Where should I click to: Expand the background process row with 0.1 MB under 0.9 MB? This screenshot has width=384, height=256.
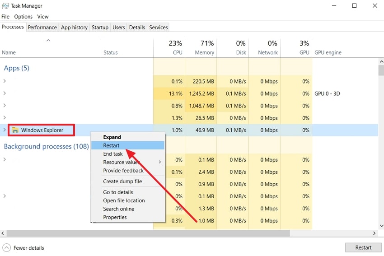5,196
